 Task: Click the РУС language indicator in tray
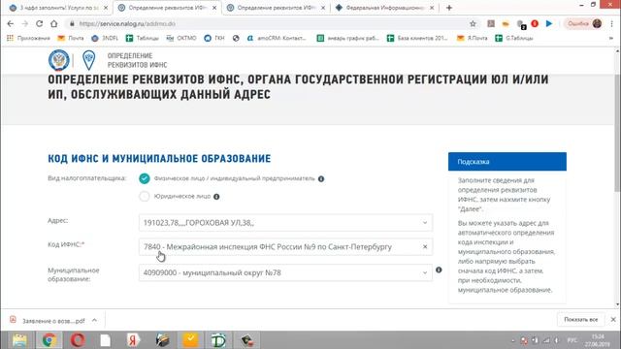click(572, 340)
